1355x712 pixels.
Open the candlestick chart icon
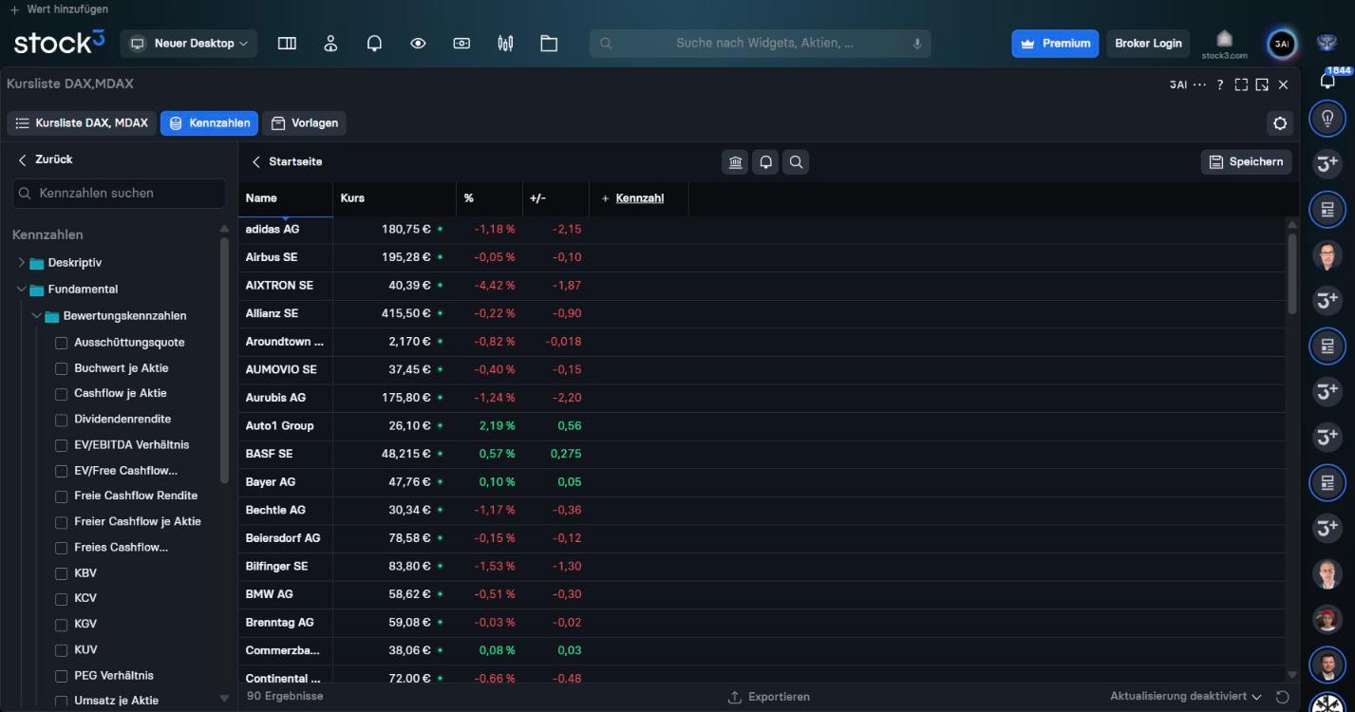click(x=505, y=44)
